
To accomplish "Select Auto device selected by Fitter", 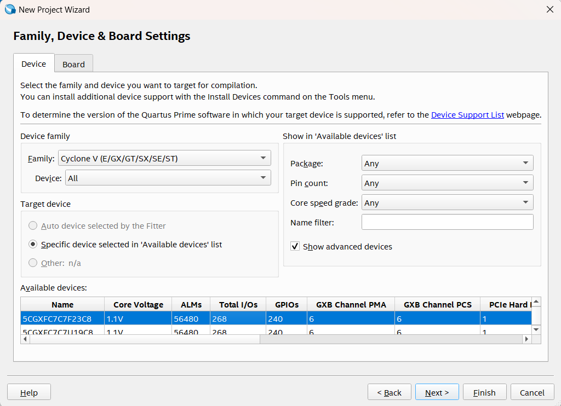I will [33, 226].
